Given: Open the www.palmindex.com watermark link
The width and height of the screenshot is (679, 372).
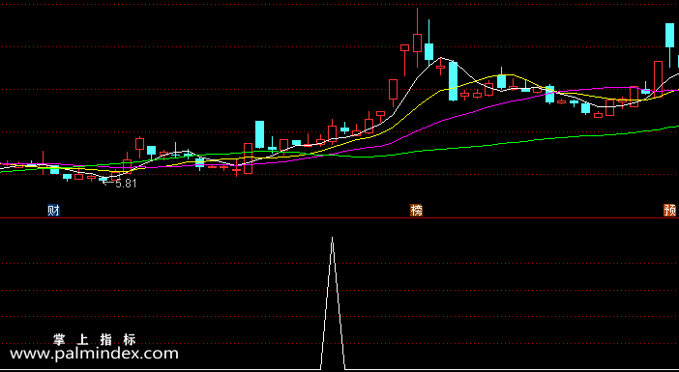Looking at the screenshot, I should (x=94, y=354).
